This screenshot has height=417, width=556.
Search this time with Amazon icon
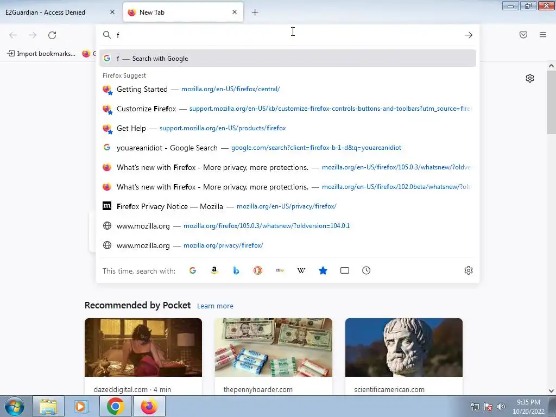pyautogui.click(x=214, y=270)
